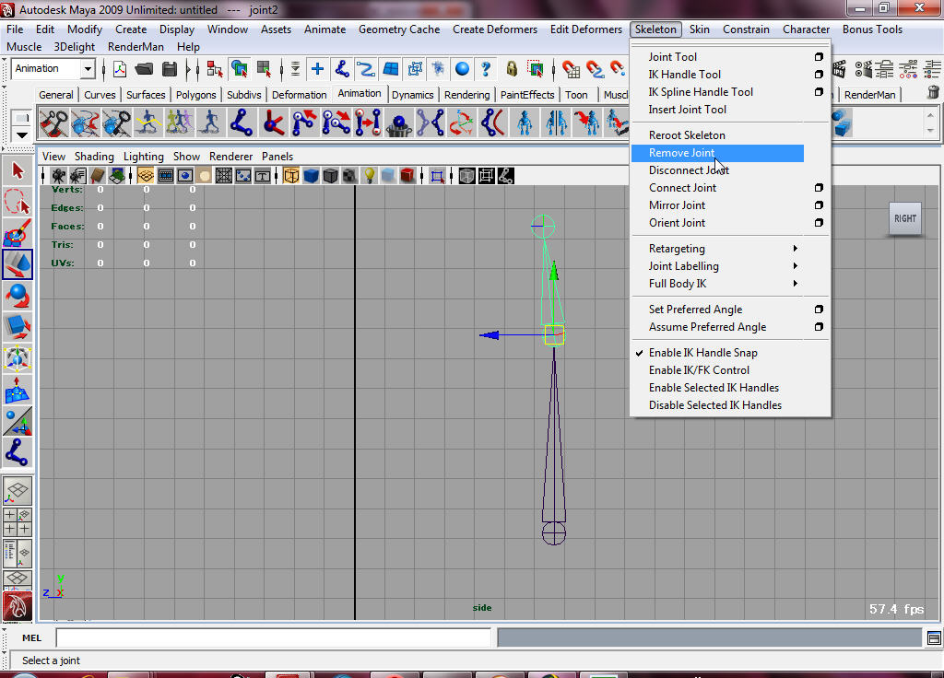Viewport: 944px width, 678px height.
Task: Pick the Scale tool in toolbox
Action: click(18, 327)
